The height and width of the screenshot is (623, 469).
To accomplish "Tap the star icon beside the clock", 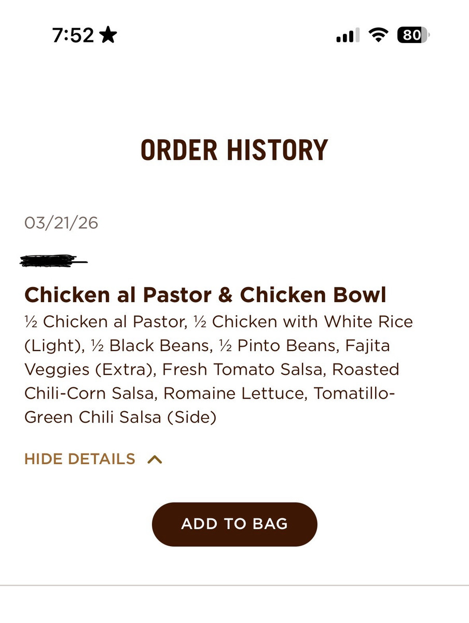I will 108,35.
